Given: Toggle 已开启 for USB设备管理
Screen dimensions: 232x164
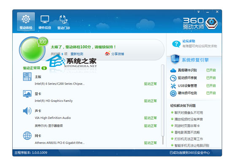Looking at the screenshot, I should tap(211, 85).
